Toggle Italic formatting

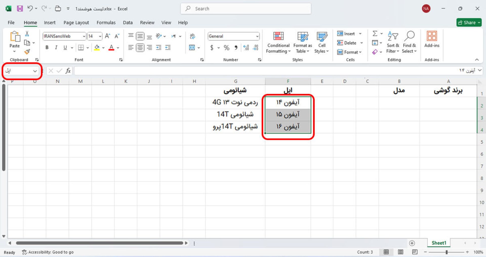pos(56,47)
